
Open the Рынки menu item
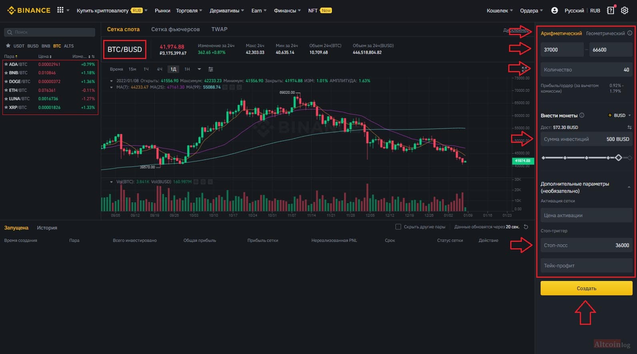162,10
